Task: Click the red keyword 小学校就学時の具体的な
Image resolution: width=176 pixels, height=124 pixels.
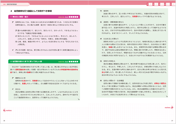Action: pos(69,69)
